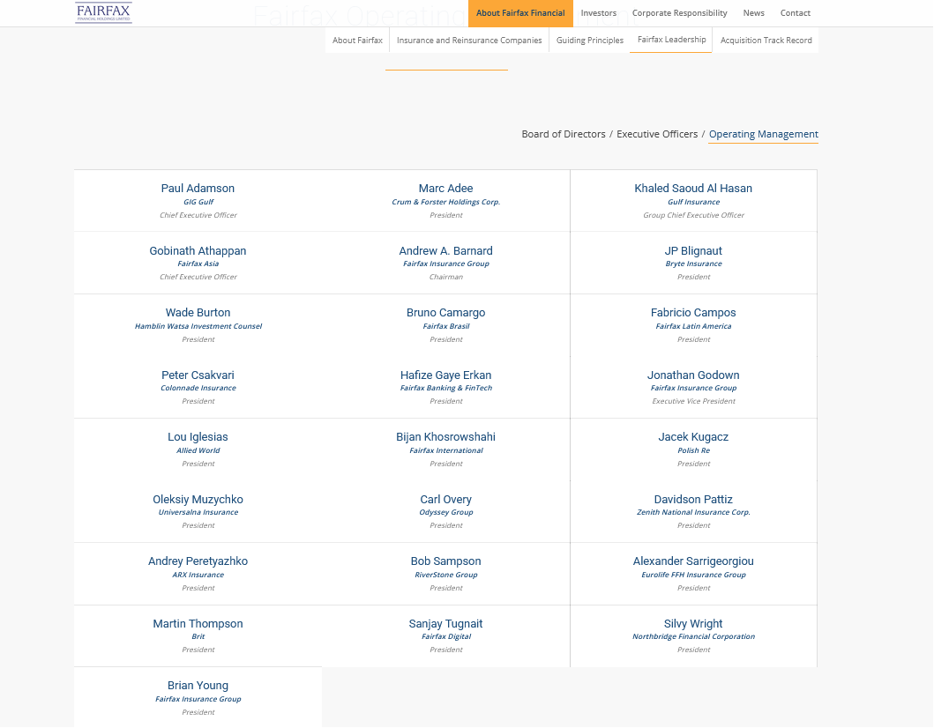Switch to Insurance and Reinsurance Companies tab
The image size is (934, 728).
pyautogui.click(x=469, y=40)
